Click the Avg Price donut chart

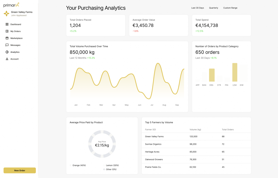pos(102,144)
